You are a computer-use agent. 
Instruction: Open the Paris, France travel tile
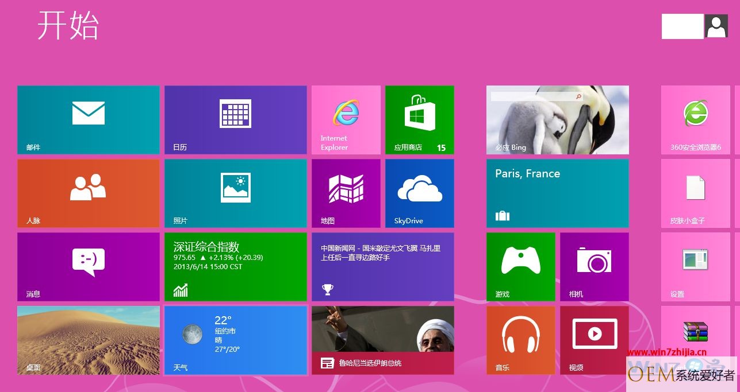tap(558, 193)
